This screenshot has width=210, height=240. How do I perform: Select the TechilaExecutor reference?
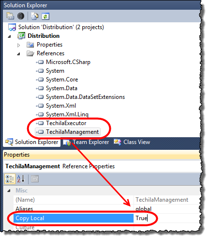point(66,123)
